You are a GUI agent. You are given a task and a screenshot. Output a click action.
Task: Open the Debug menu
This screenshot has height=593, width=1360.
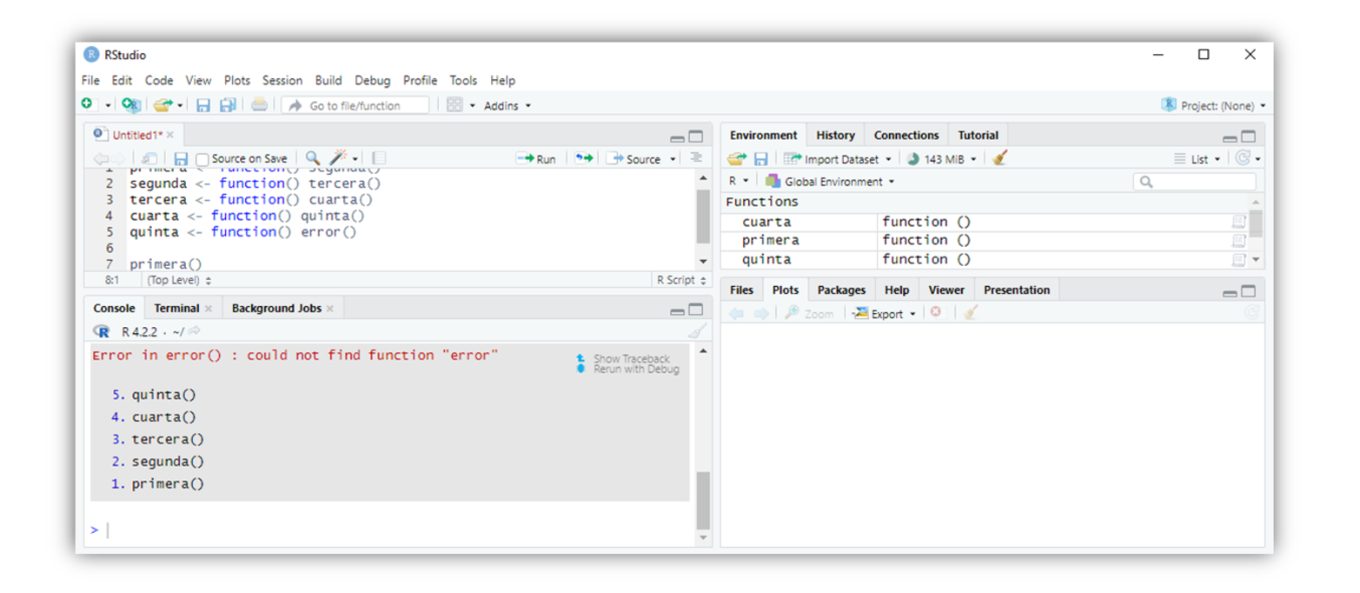(x=372, y=80)
